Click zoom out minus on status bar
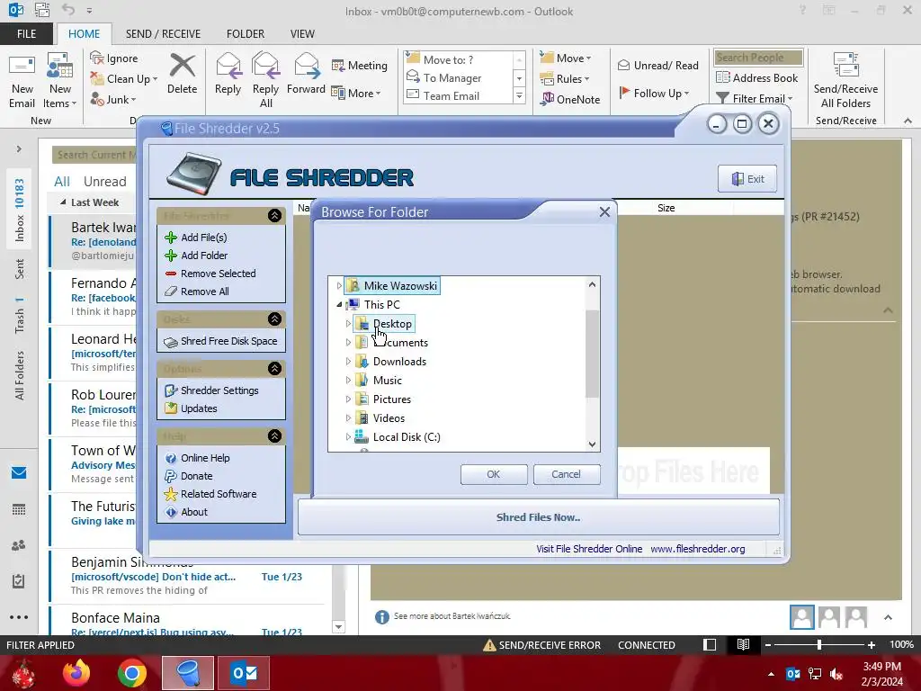 tap(767, 645)
